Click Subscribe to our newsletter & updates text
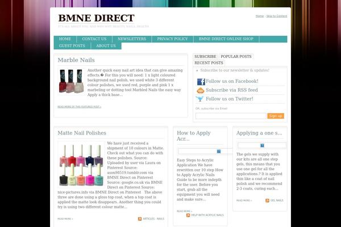This screenshot has height=227, width=341. point(235,70)
